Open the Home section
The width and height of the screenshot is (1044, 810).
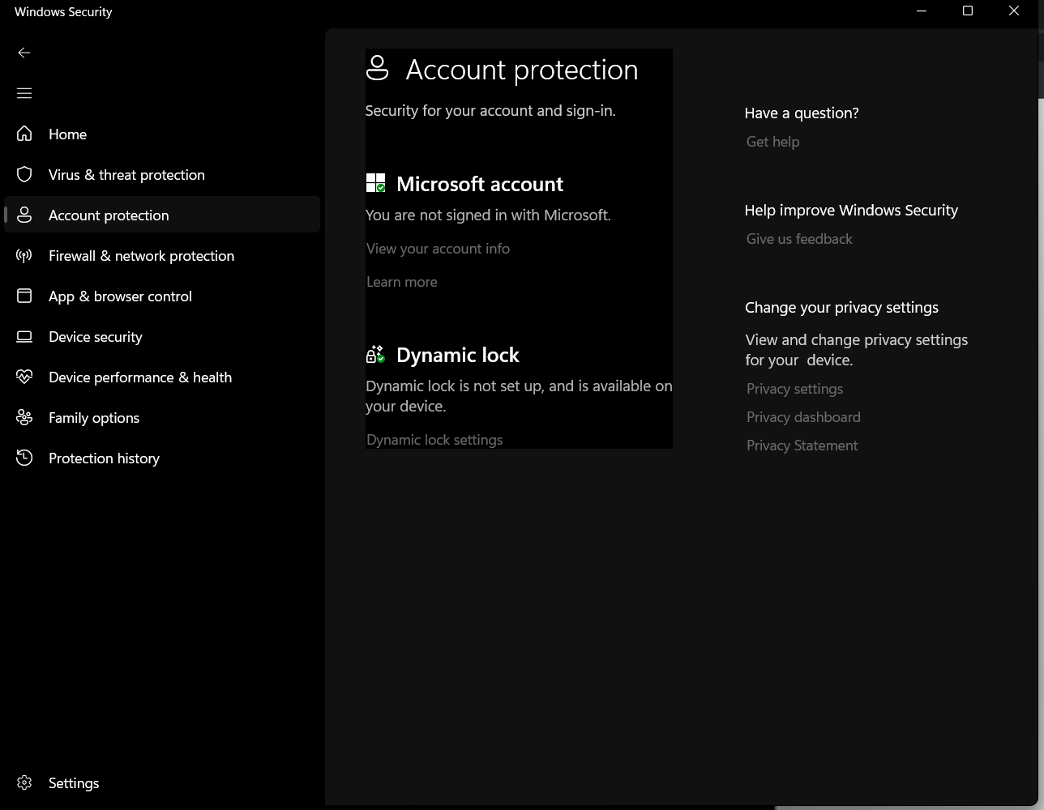point(162,134)
